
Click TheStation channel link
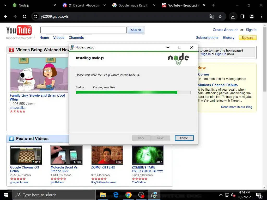[x=139, y=182]
